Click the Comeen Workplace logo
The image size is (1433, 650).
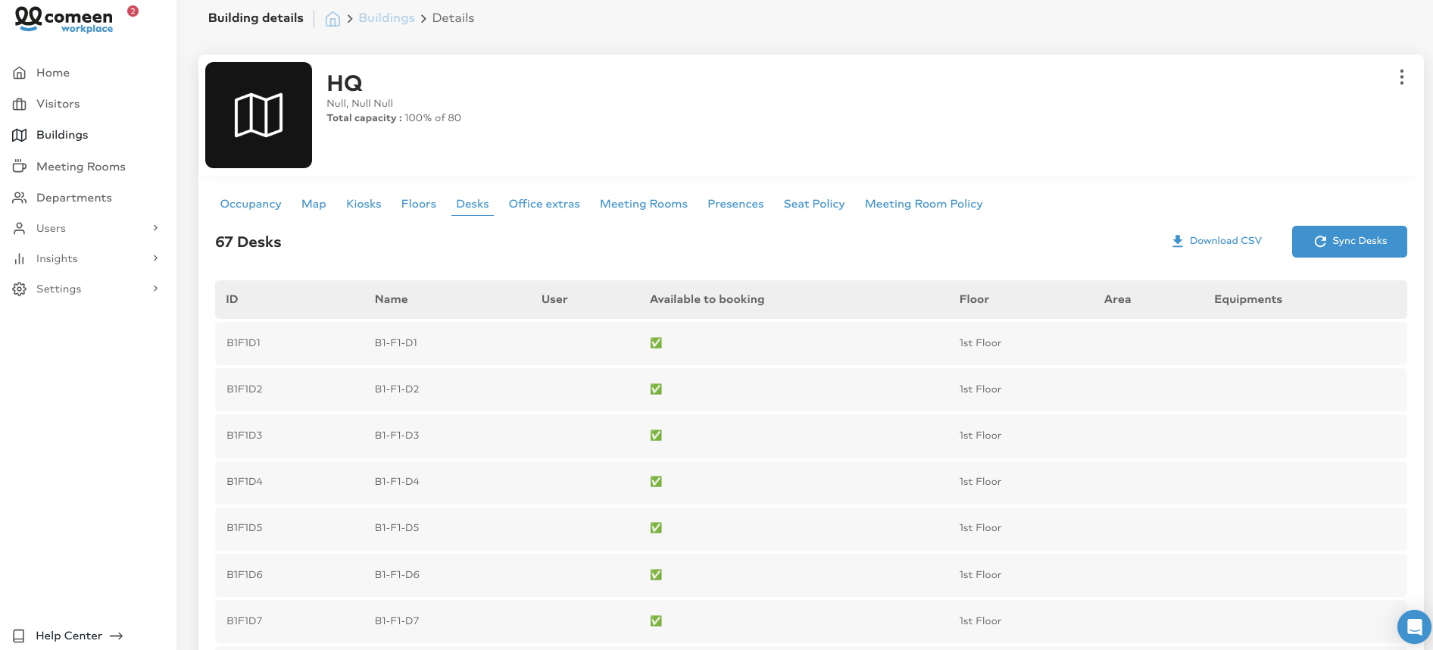pos(64,20)
